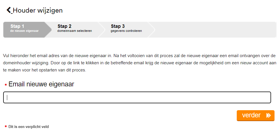Click the chevron divider between Stap 2 and Stap 3
The width and height of the screenshot is (280, 132).
pyautogui.click(x=102, y=30)
